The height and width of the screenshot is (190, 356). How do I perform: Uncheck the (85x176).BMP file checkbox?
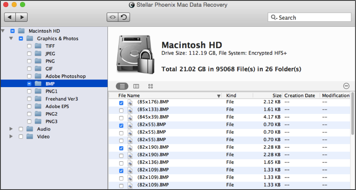tap(121, 103)
